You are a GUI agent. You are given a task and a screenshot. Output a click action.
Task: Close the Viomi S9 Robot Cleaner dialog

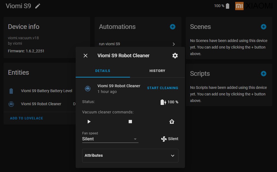click(x=86, y=56)
